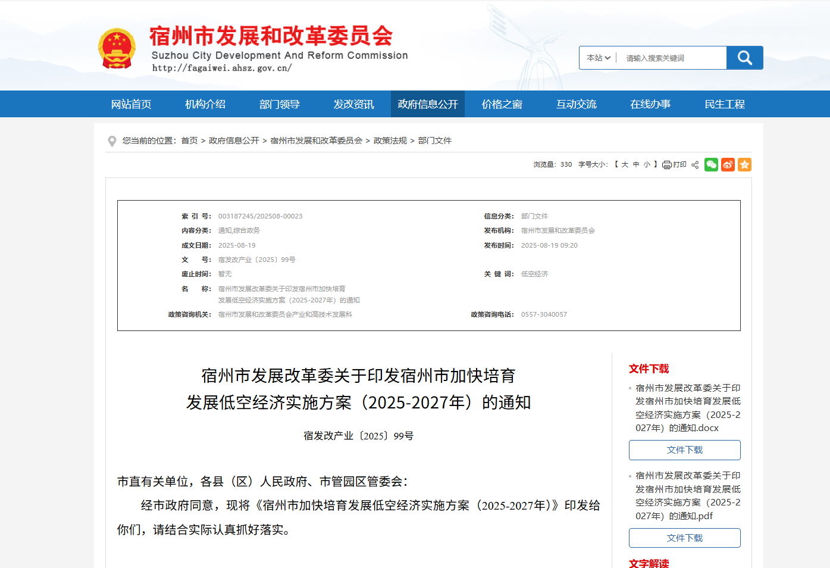The width and height of the screenshot is (830, 568).
Task: Download the .pdf file via 文件下载 button
Action: tap(684, 538)
